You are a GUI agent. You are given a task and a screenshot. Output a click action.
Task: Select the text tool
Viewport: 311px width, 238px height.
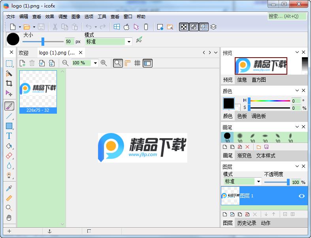[x=9, y=136]
